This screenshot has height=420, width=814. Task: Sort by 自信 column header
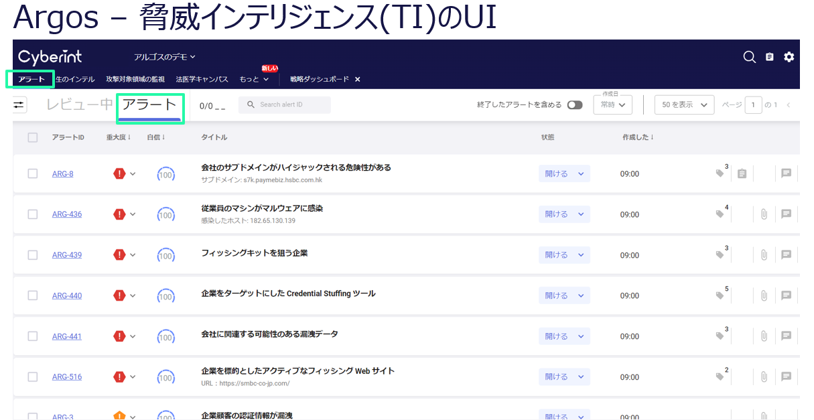155,137
